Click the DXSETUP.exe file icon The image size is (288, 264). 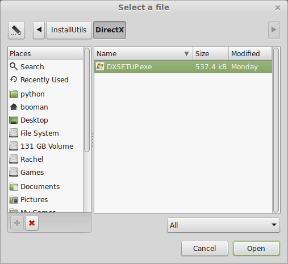coord(100,66)
